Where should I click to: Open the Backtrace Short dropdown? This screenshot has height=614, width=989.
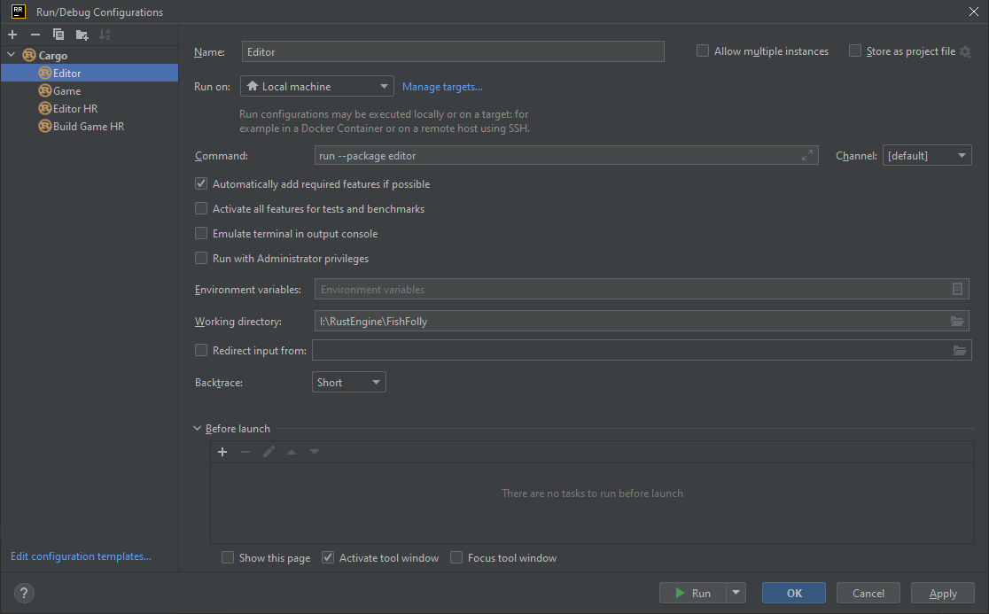[x=350, y=383]
